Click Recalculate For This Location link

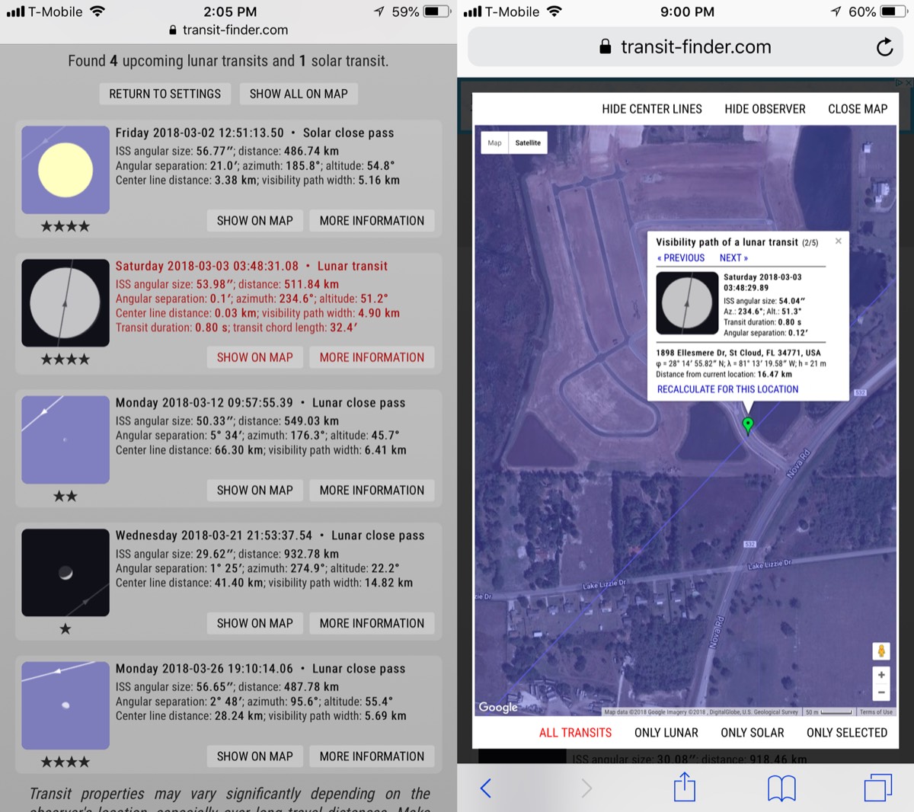pos(727,389)
